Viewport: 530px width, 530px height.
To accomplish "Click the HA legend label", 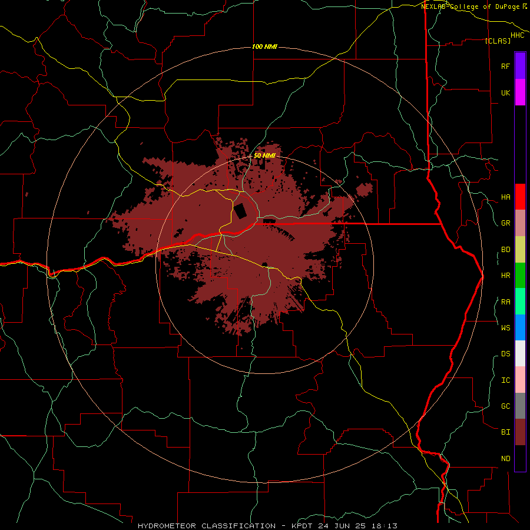I will (x=505, y=197).
